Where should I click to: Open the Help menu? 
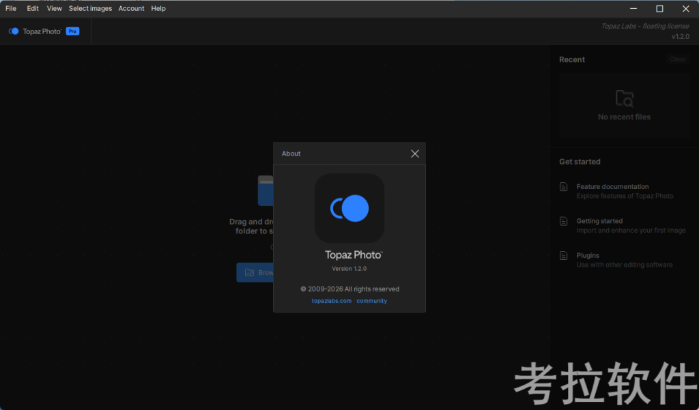click(158, 8)
